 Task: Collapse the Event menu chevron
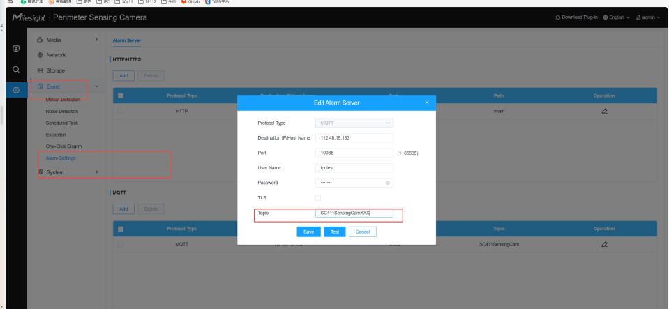[96, 86]
